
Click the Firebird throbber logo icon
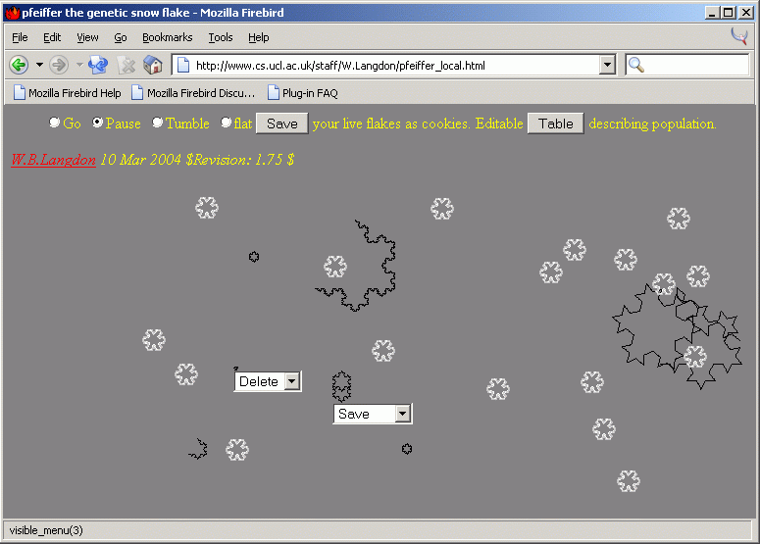(739, 36)
